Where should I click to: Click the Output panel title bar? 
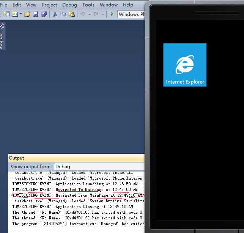click(x=76, y=158)
